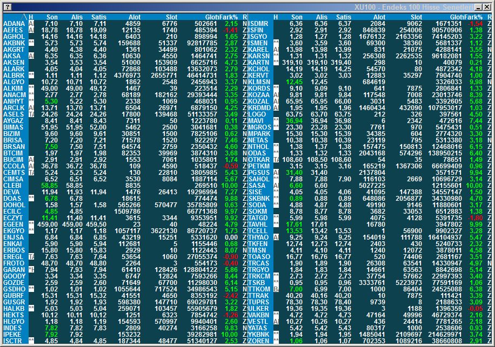Screen dimensions: 495x347
Task: Click the VAKBN ticker symbol
Action: tap(258, 315)
